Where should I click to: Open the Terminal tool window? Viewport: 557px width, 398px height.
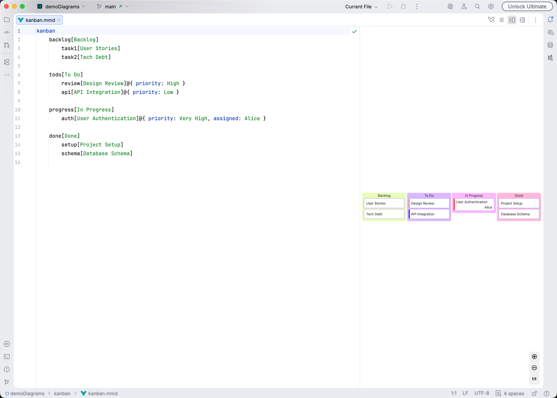click(x=6, y=357)
